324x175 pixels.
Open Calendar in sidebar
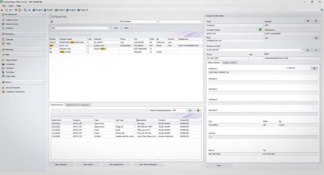[9, 39]
